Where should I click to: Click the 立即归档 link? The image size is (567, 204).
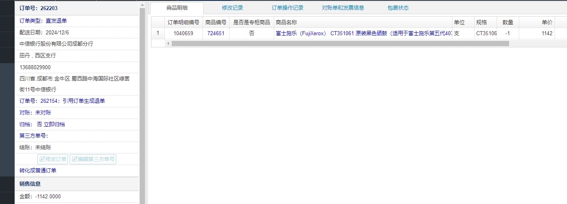(x=54, y=124)
